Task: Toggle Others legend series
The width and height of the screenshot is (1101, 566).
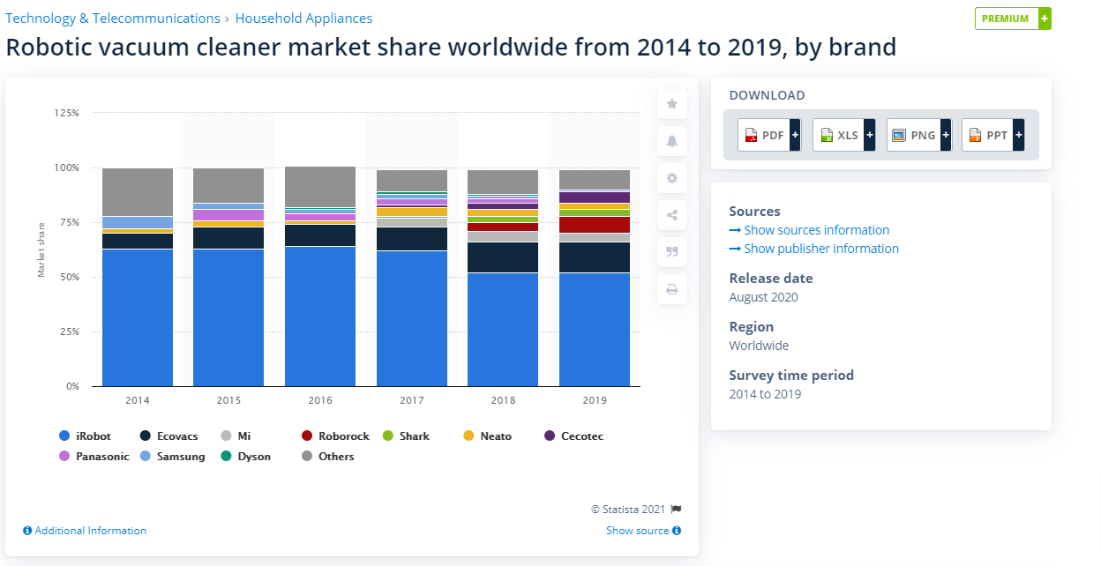Action: [x=327, y=457]
